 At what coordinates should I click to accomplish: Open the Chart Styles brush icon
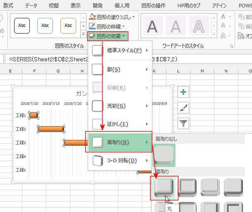[183, 108]
